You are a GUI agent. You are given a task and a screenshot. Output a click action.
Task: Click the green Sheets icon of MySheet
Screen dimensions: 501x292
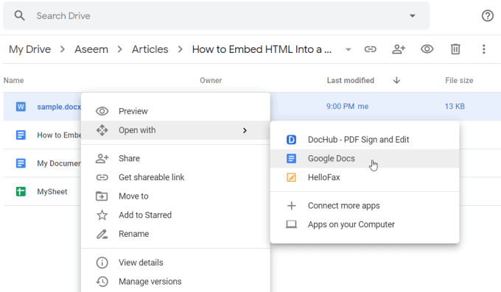[x=21, y=191]
